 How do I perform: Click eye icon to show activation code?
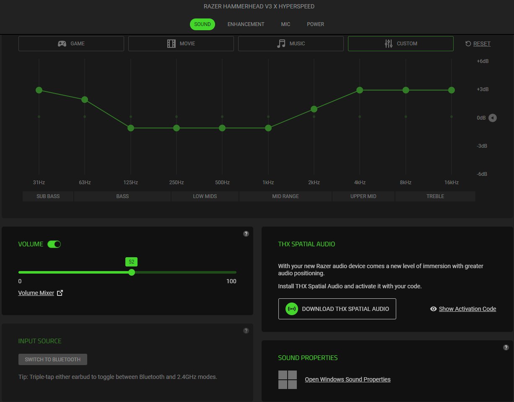pyautogui.click(x=434, y=309)
